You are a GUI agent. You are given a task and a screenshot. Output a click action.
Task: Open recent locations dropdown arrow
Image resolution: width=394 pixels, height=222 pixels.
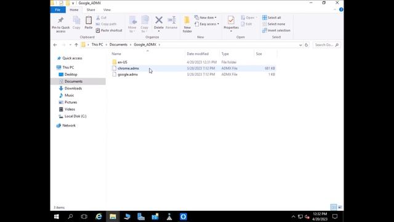click(x=70, y=45)
